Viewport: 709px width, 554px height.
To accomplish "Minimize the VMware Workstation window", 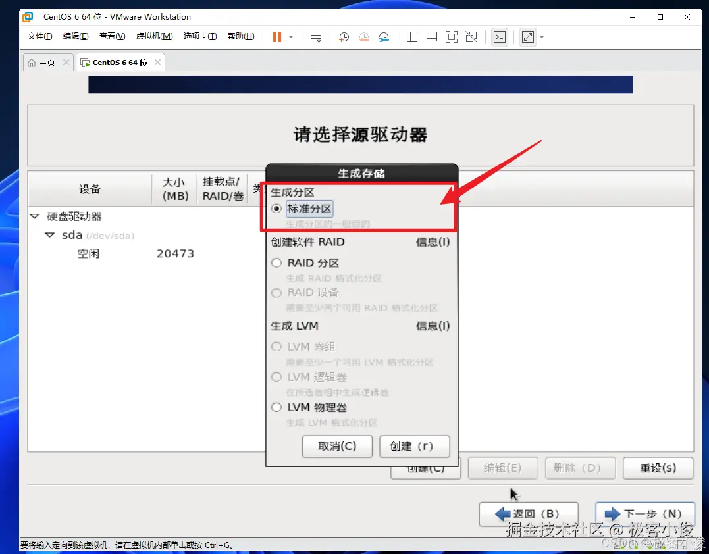I will point(633,17).
